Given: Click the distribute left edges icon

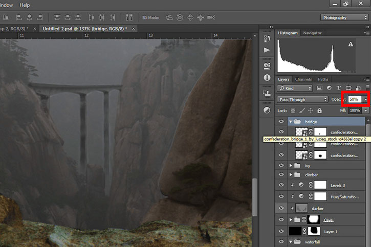Looking at the screenshot, I should coord(91,17).
